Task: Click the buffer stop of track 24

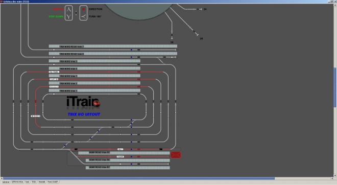Action: [201, 9]
